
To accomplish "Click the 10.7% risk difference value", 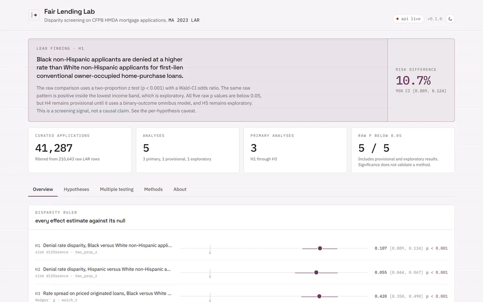I will click(x=413, y=80).
